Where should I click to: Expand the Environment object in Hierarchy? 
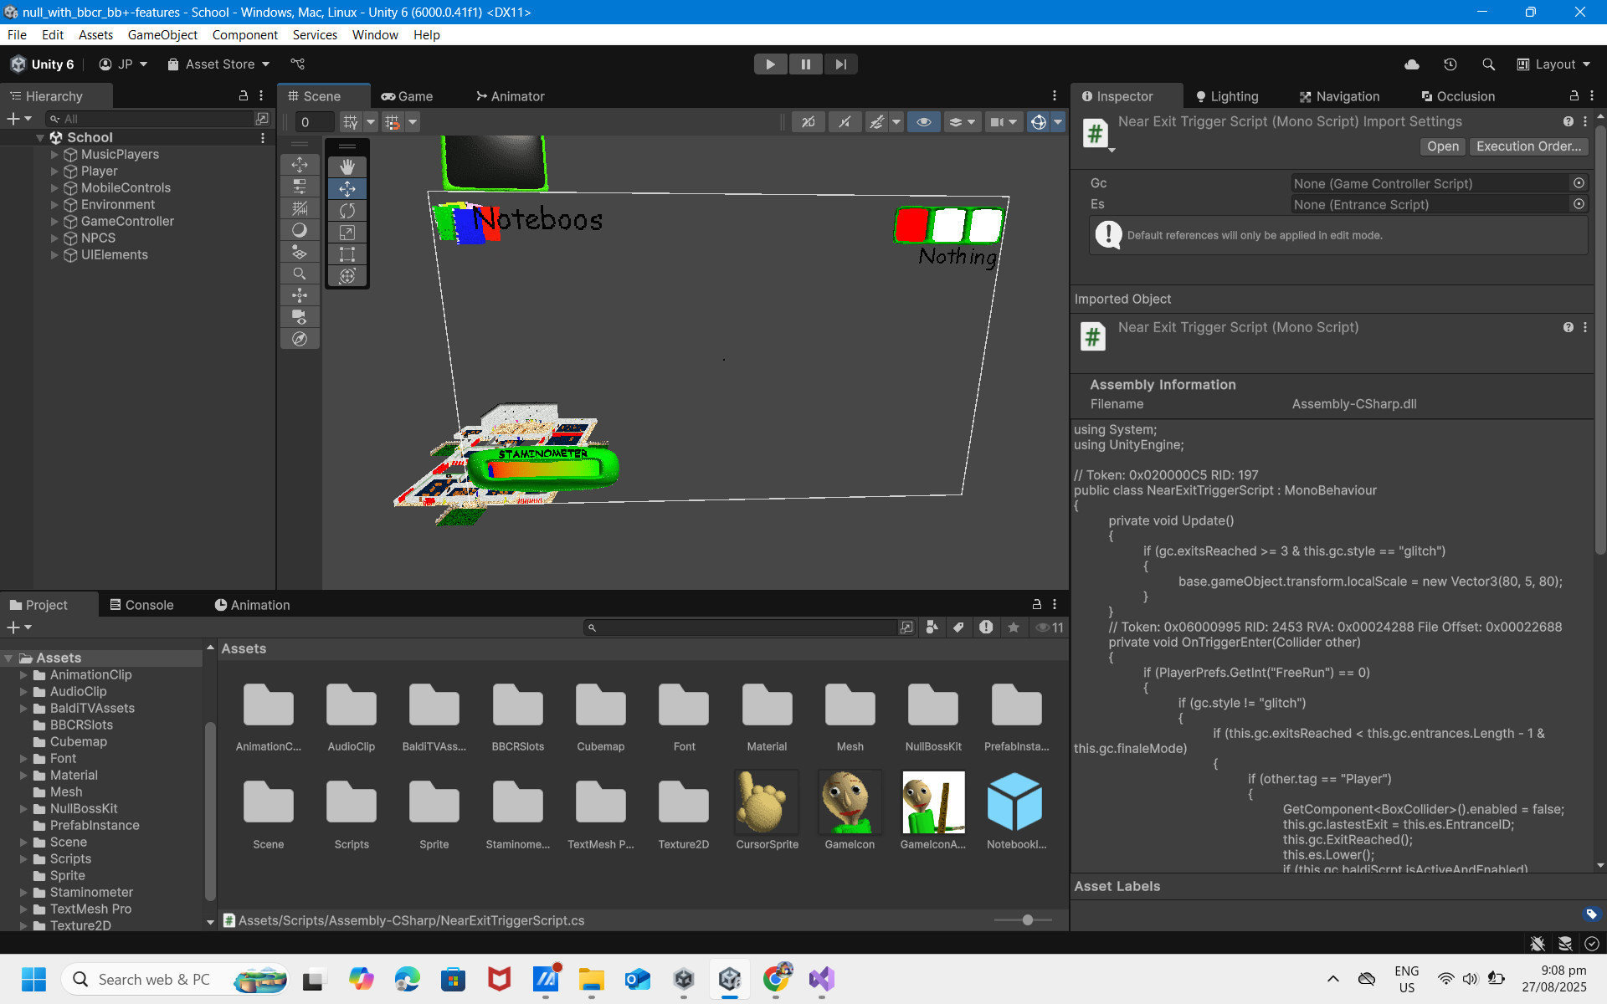click(54, 204)
